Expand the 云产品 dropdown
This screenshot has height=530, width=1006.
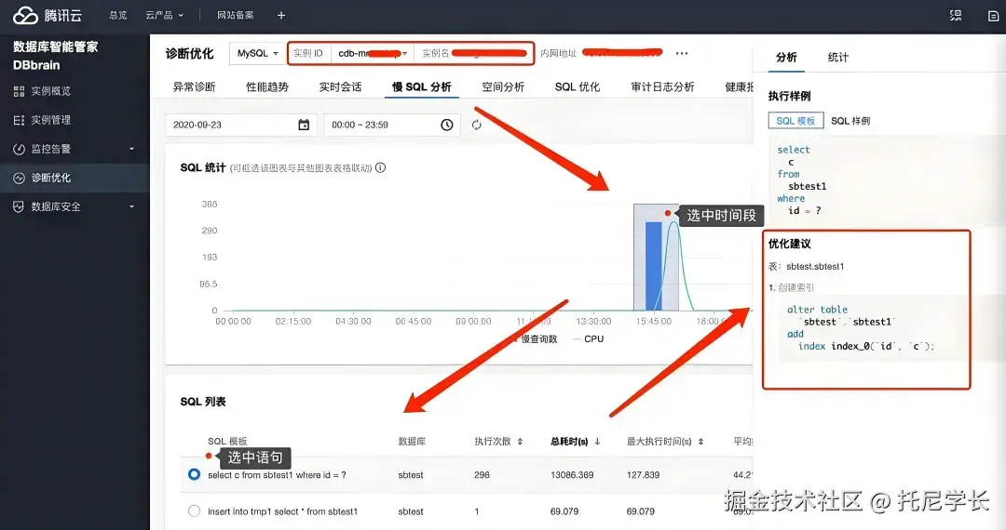pos(164,16)
